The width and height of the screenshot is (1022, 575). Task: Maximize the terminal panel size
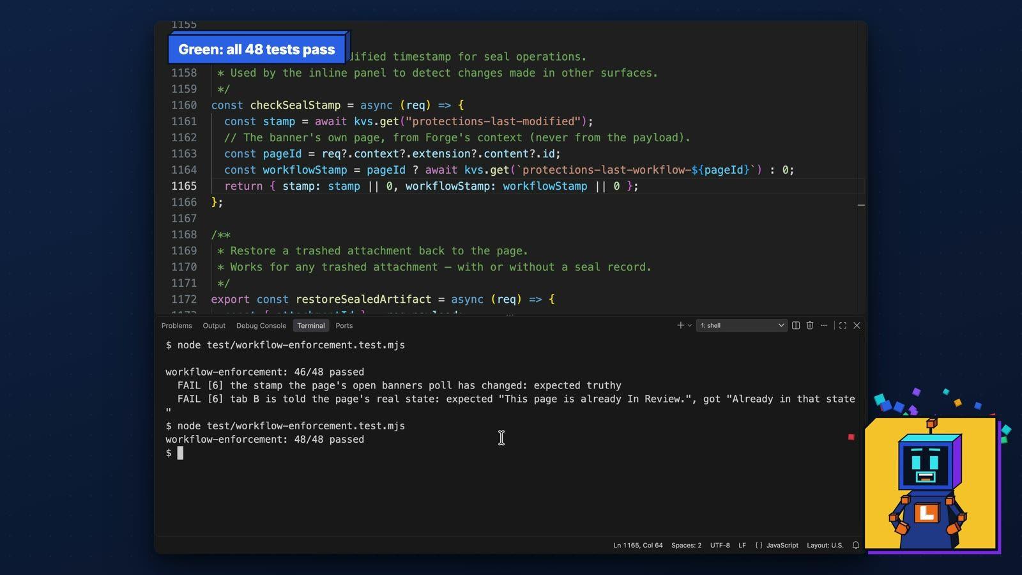pyautogui.click(x=843, y=325)
